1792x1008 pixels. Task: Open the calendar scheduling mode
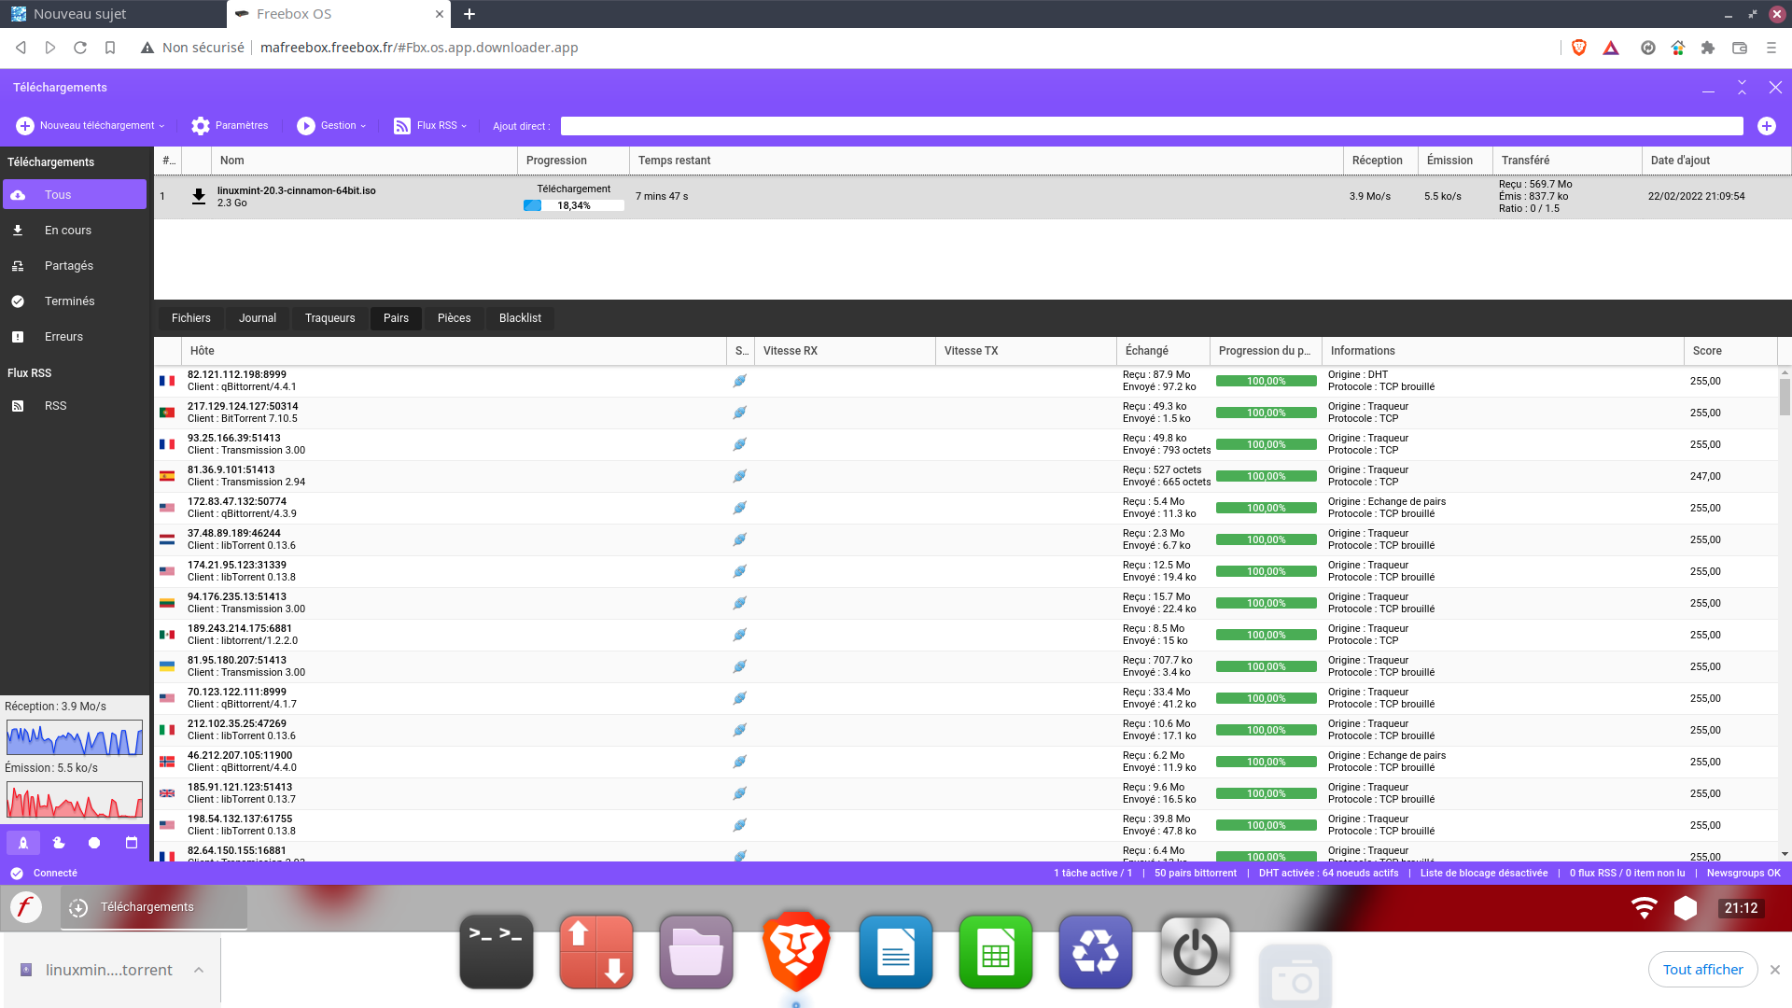(x=131, y=843)
